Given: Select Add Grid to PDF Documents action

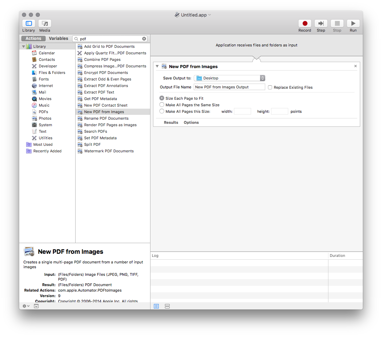Looking at the screenshot, I should tap(113, 46).
